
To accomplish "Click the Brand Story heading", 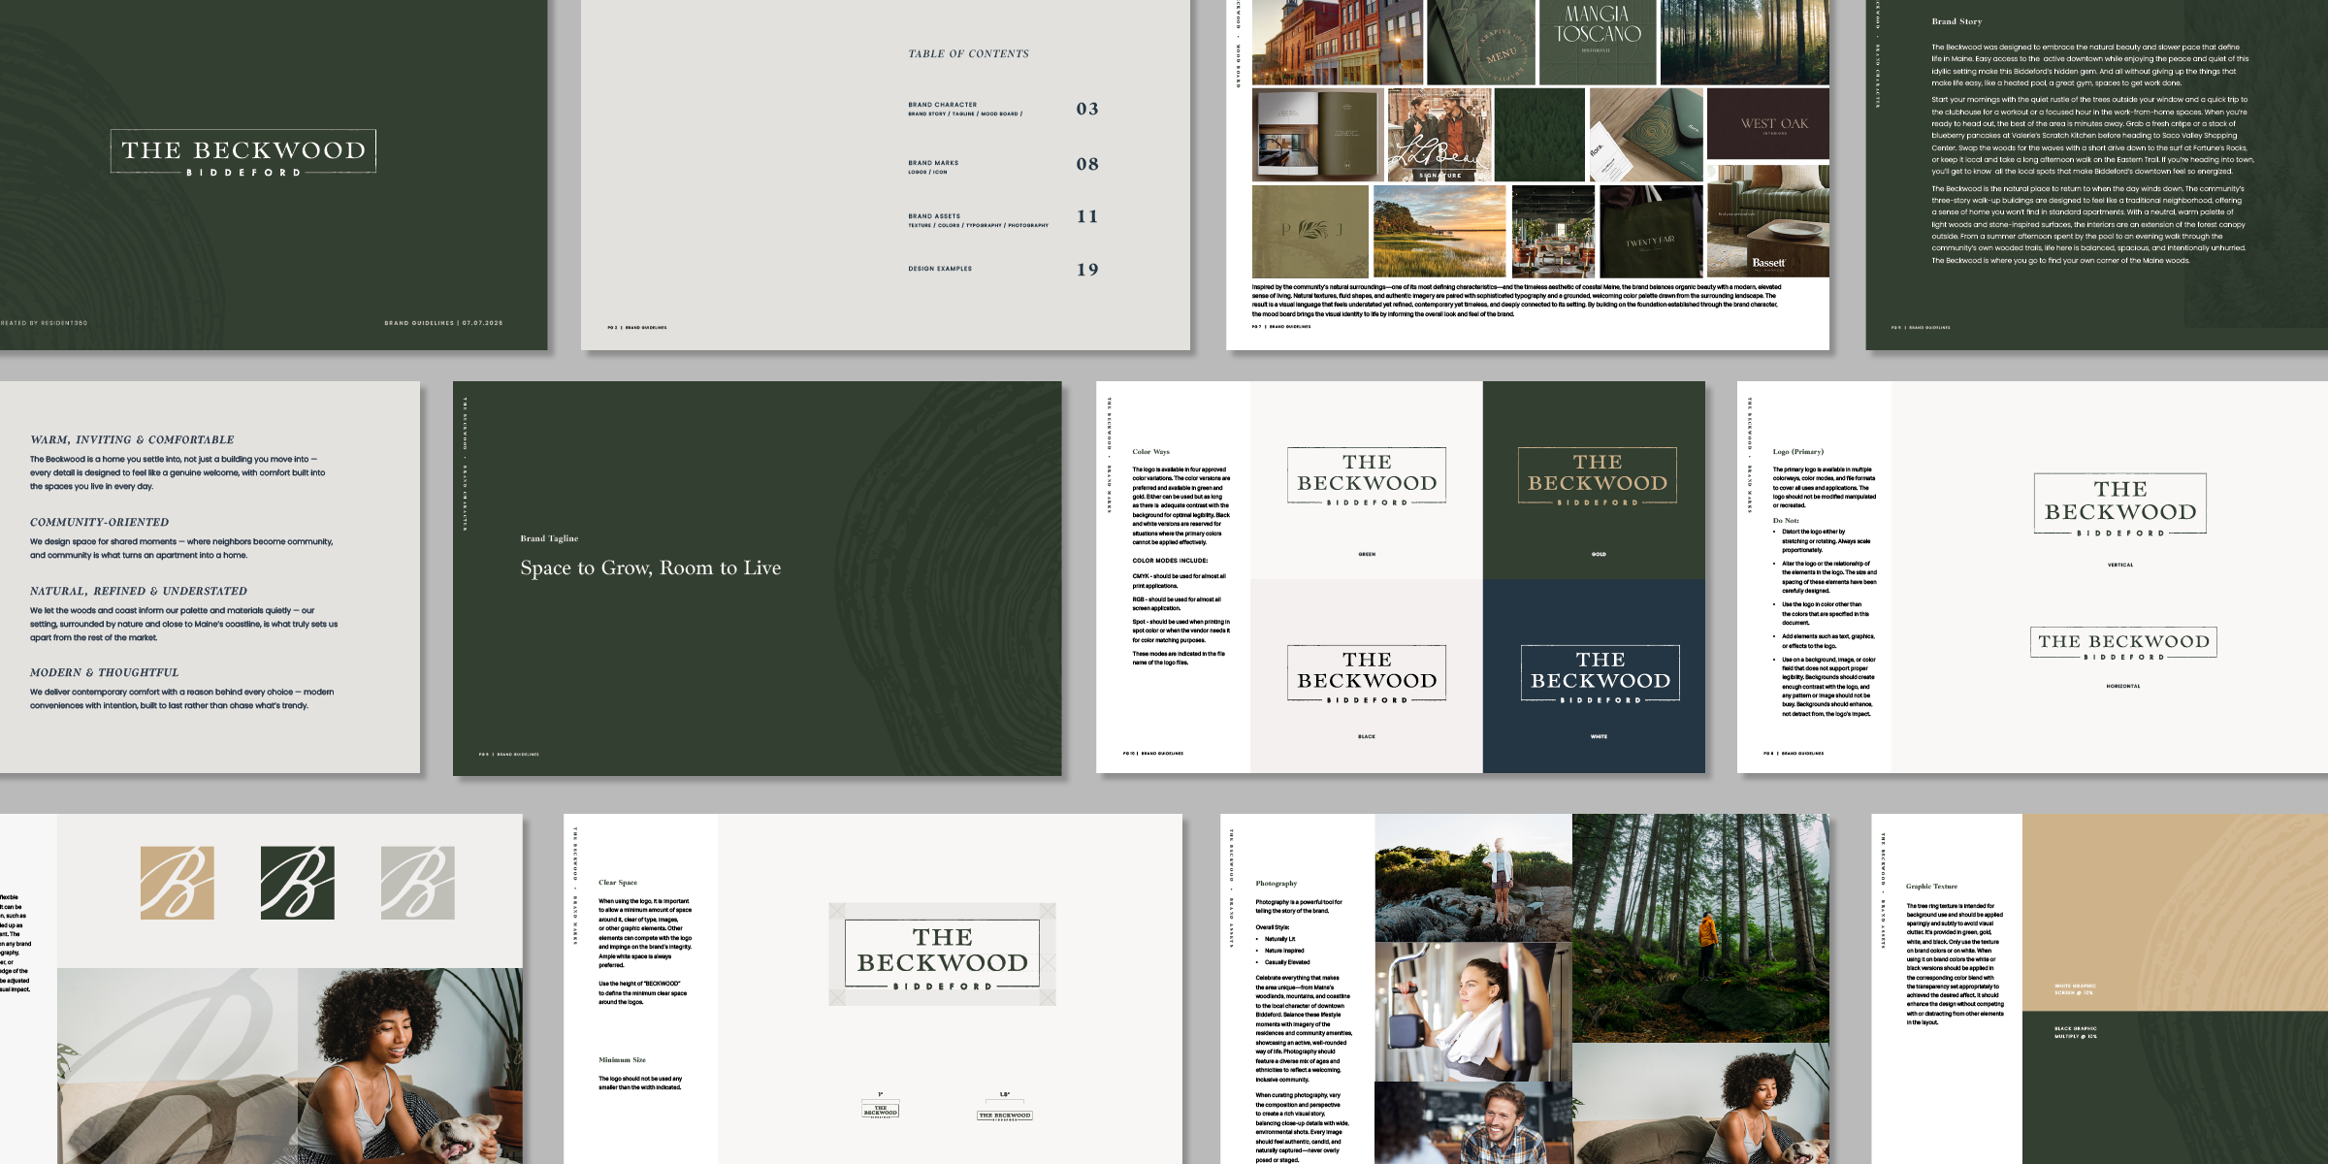I will (1956, 21).
